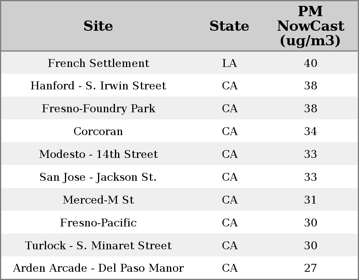Viewport: 359px width, 280px height.
Task: Select the Fresno-Pacific site cell
Action: (x=98, y=223)
